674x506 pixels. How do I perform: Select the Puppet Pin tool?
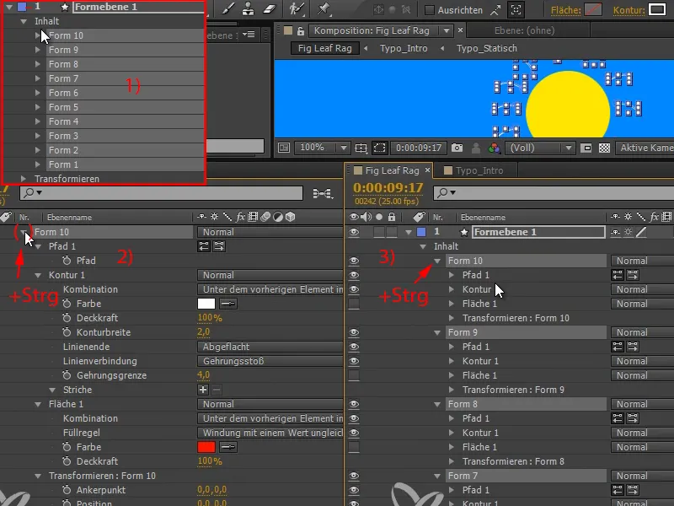tap(322, 9)
